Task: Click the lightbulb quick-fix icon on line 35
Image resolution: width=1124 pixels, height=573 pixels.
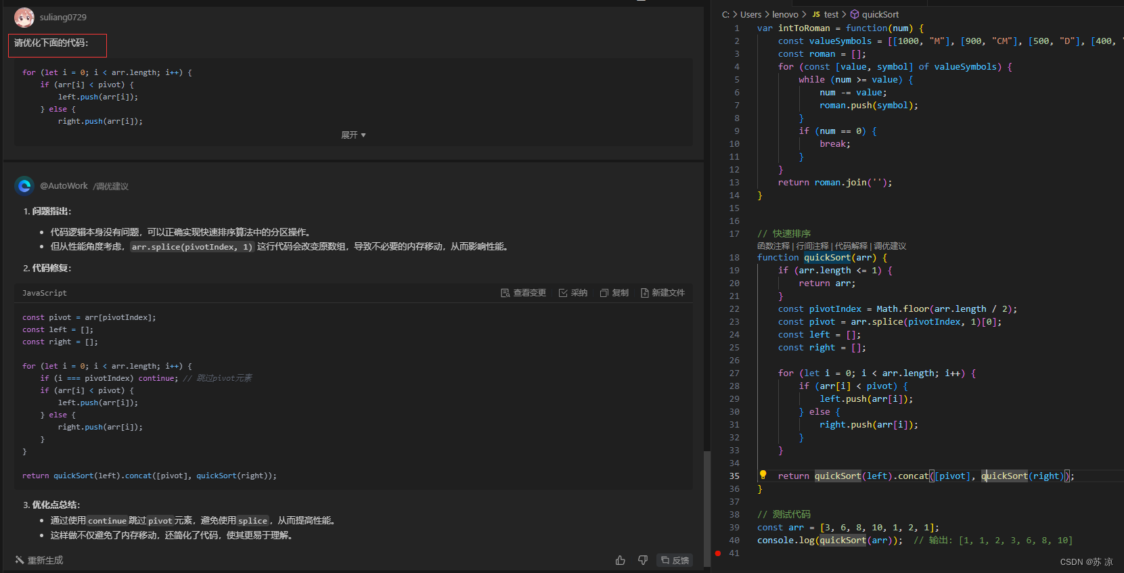Action: (x=763, y=475)
